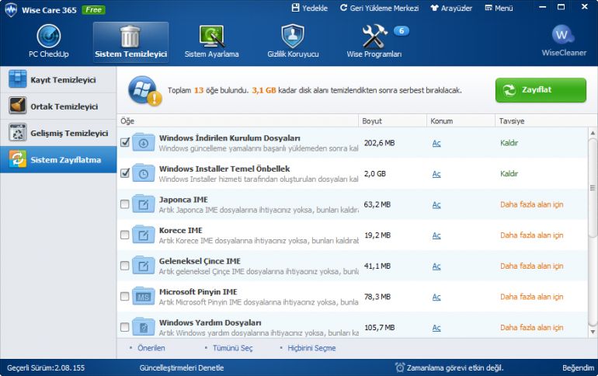Select the Sistem Zayıflatma section

58,159
